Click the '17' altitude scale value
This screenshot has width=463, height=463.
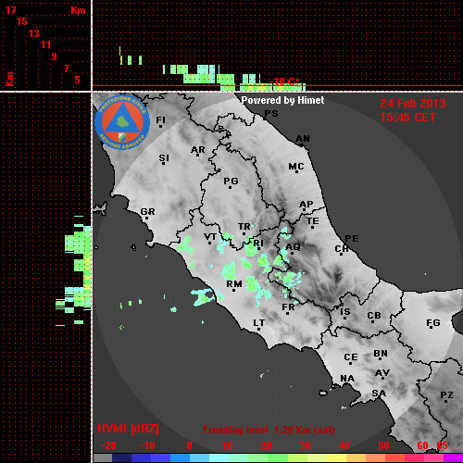coord(10,10)
